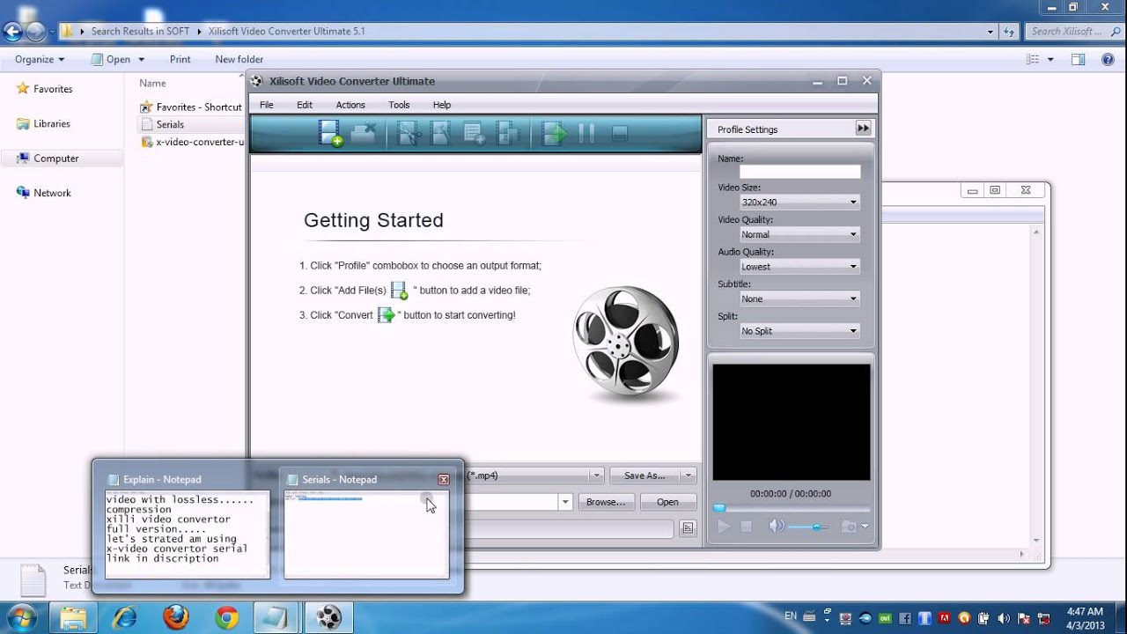Click the system tray volume icon
The image size is (1127, 634).
(1004, 618)
